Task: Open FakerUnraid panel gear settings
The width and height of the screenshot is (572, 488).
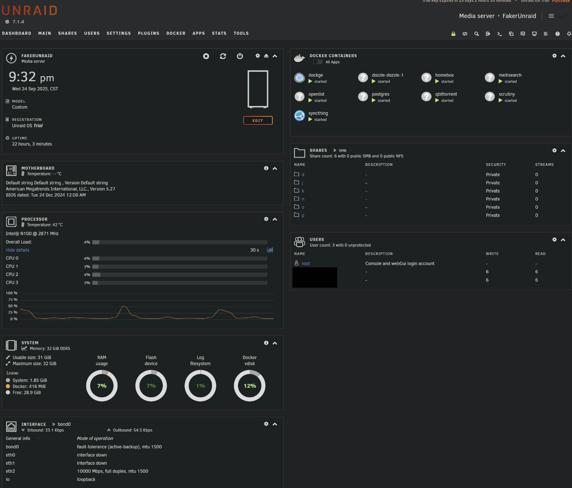Action: 257,56
